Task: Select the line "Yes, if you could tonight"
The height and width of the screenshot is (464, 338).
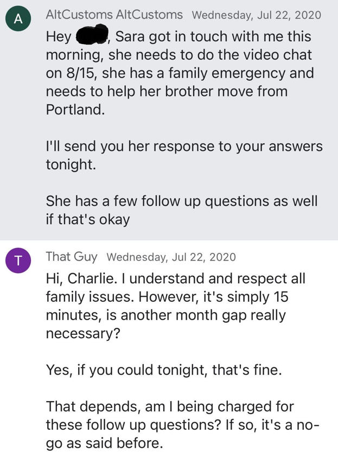Action: [x=164, y=371]
